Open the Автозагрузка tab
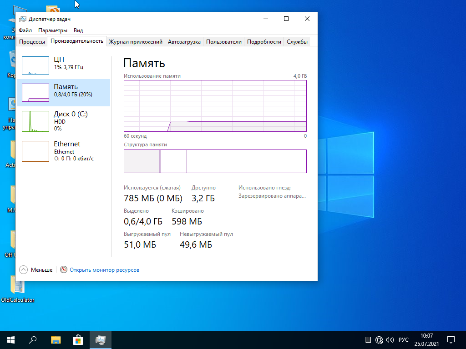Screen dimensions: 466x349 pyautogui.click(x=184, y=42)
